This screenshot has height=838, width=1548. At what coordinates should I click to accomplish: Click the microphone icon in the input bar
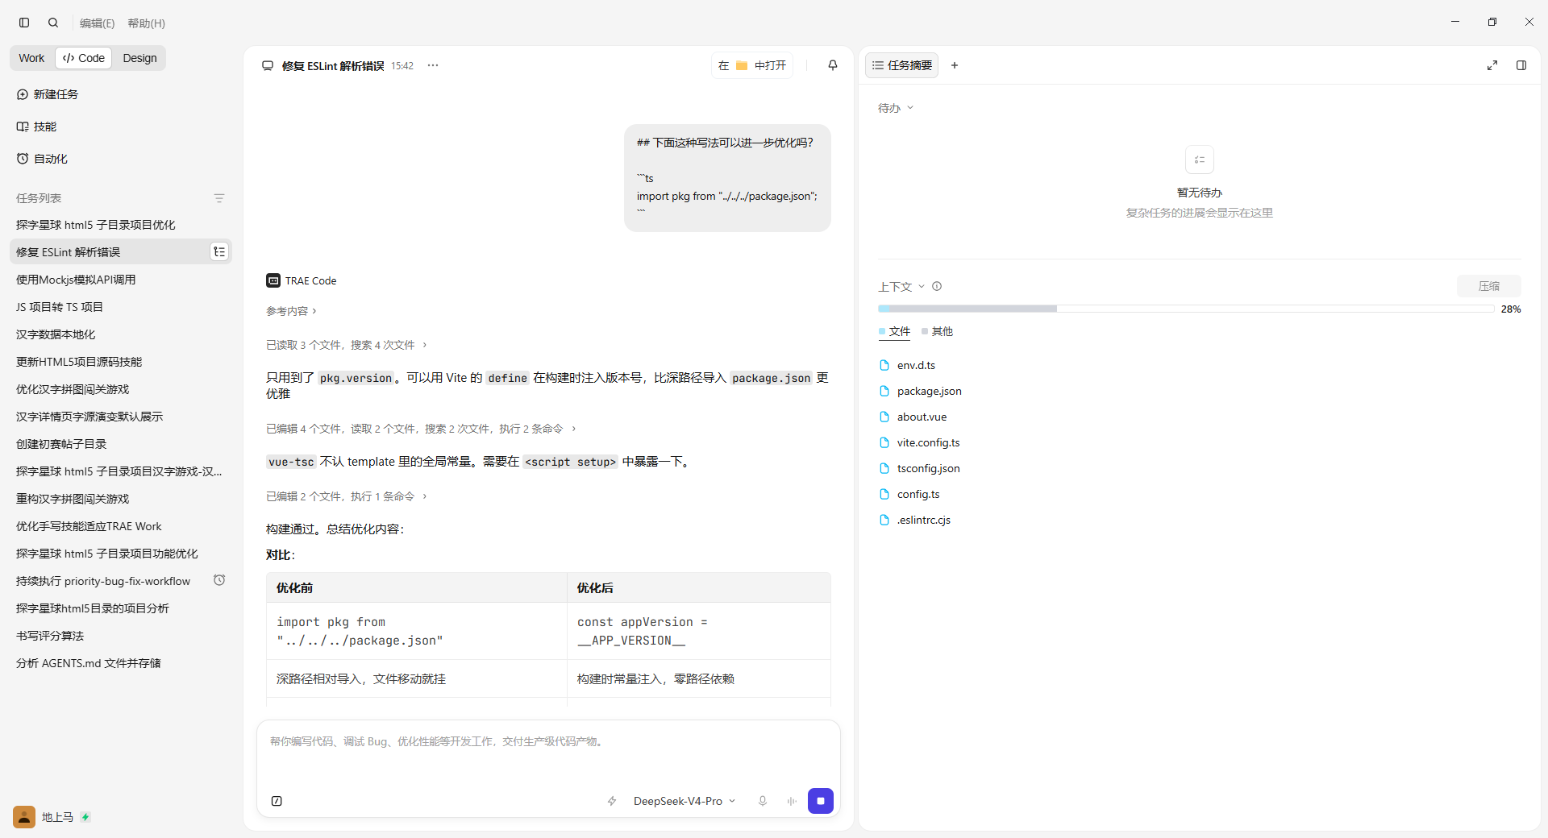(763, 801)
